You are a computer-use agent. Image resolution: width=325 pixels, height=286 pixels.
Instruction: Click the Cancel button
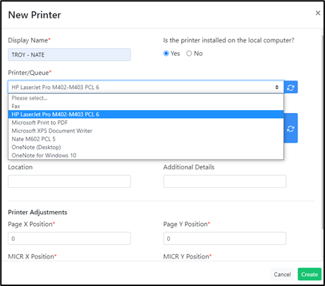pyautogui.click(x=282, y=274)
